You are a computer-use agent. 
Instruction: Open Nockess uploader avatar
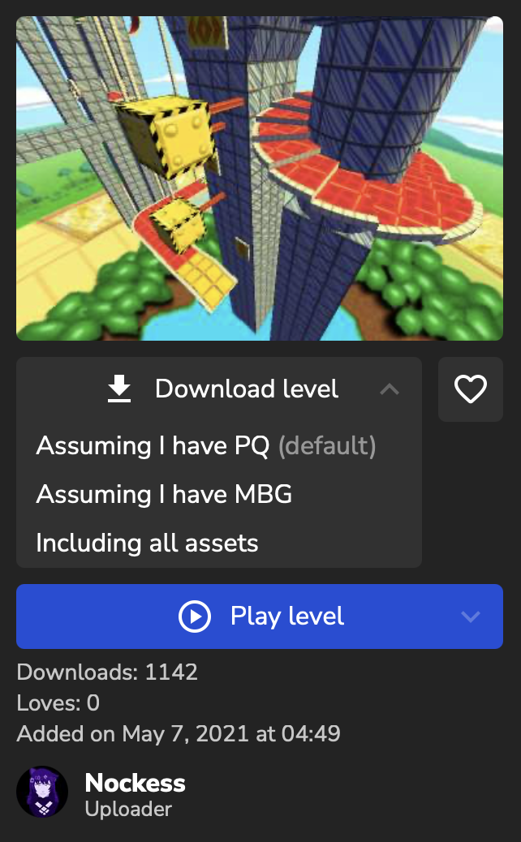point(42,792)
